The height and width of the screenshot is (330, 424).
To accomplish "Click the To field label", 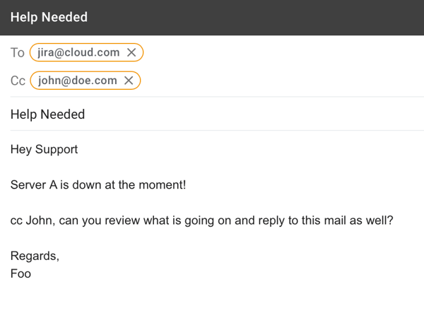I will pos(18,52).
